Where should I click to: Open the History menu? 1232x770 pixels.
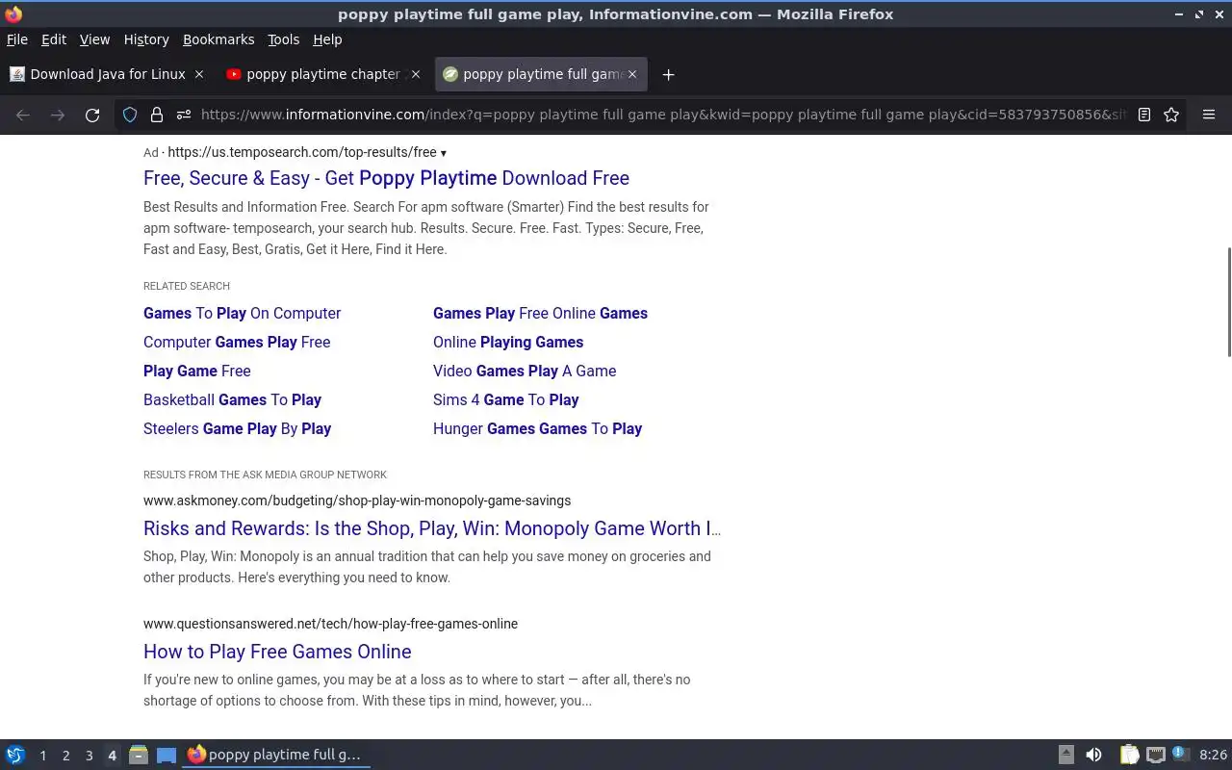coord(146,39)
